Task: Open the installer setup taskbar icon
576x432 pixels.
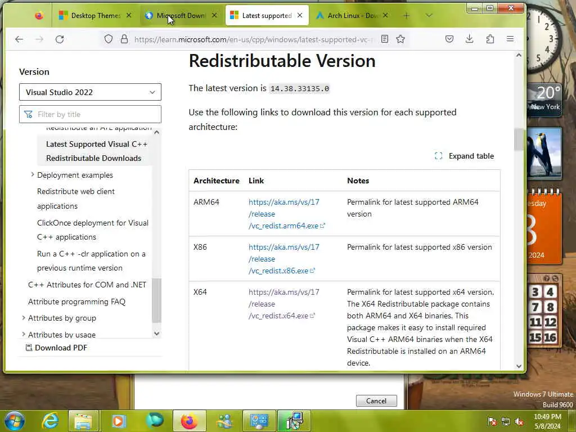Action: pyautogui.click(x=294, y=421)
